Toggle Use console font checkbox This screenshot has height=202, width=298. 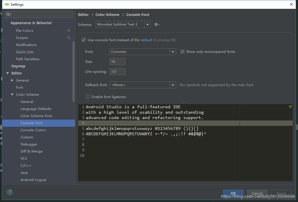tap(84, 40)
